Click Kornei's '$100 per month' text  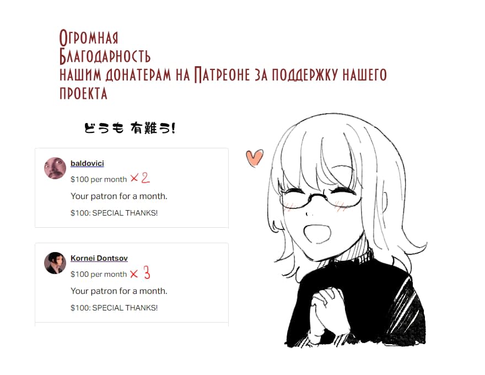(99, 275)
